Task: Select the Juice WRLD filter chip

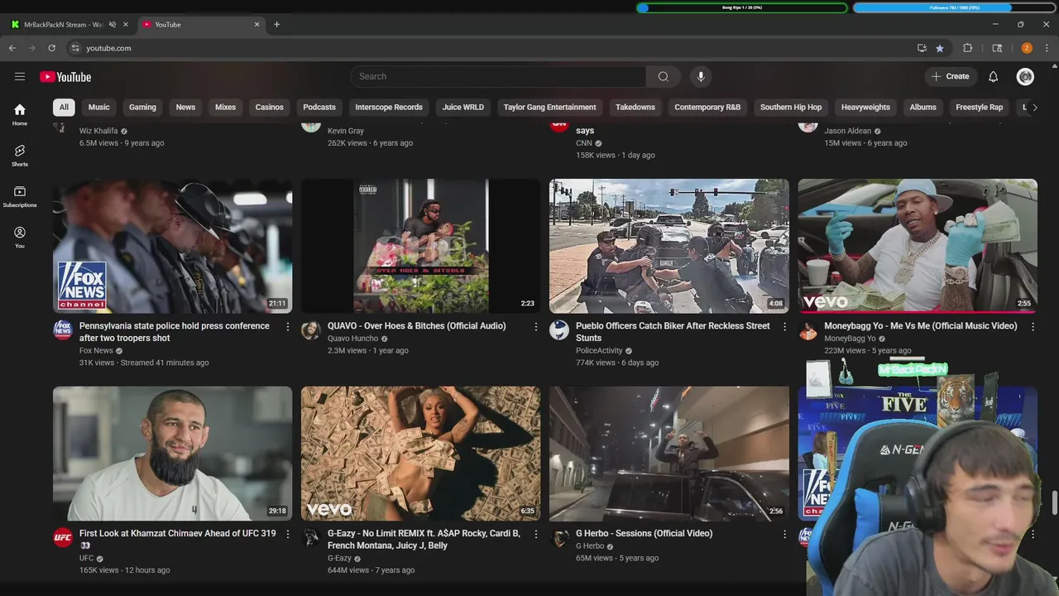Action: click(x=463, y=107)
